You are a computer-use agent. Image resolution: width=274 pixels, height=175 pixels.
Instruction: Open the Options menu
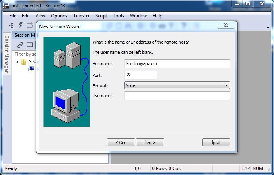tap(59, 16)
